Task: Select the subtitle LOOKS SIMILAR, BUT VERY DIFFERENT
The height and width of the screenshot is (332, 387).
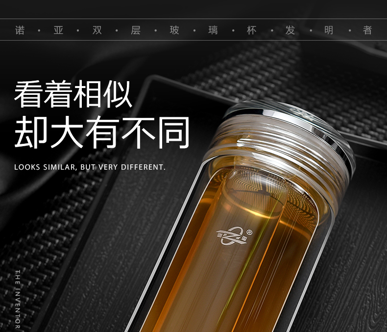Action: pyautogui.click(x=90, y=167)
